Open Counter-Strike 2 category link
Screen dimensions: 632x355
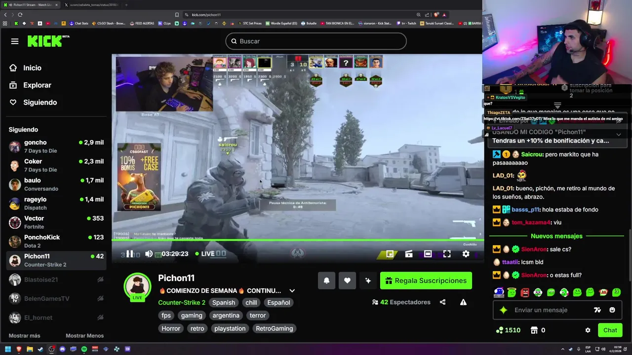pos(182,303)
